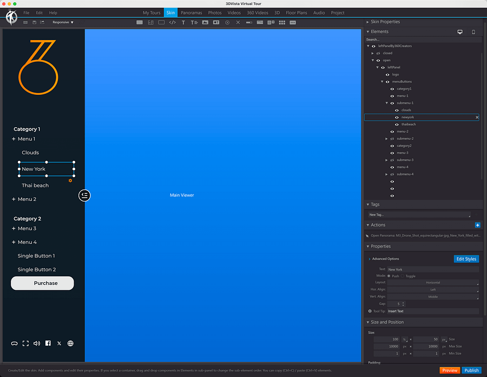Collapse the Elements section

[x=368, y=32]
